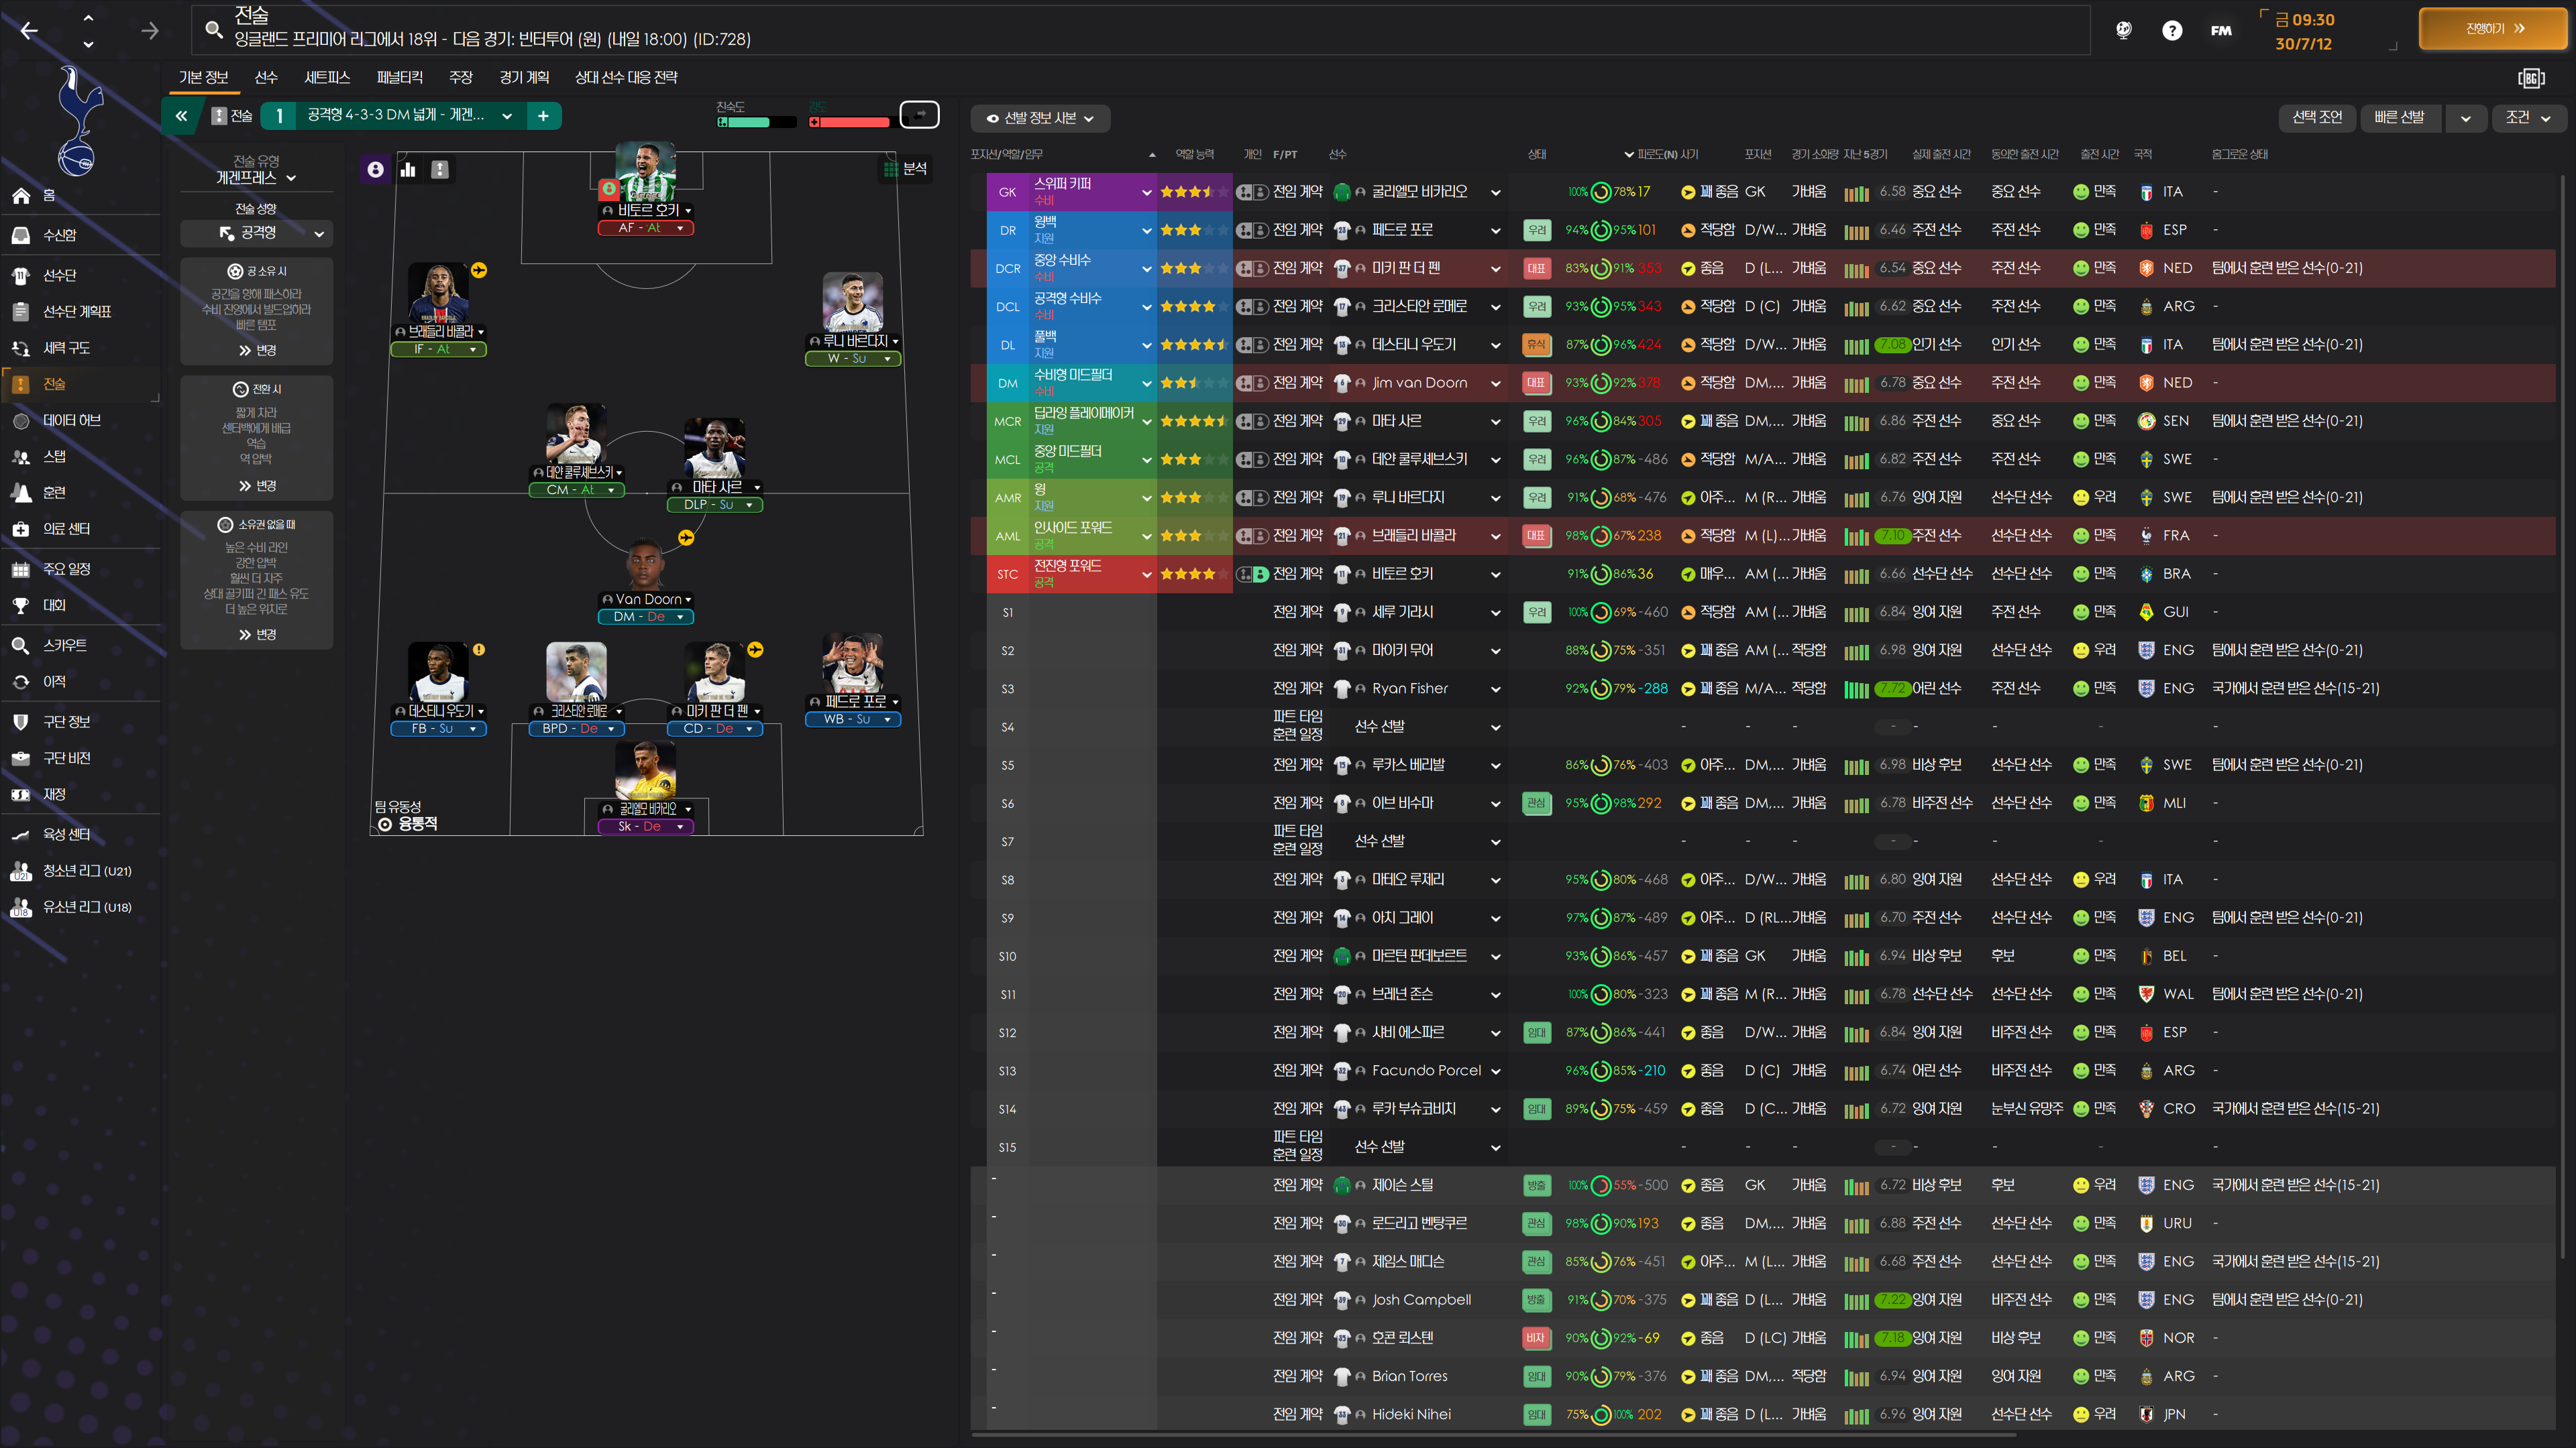Open the 스카우트 sidebar section

64,646
